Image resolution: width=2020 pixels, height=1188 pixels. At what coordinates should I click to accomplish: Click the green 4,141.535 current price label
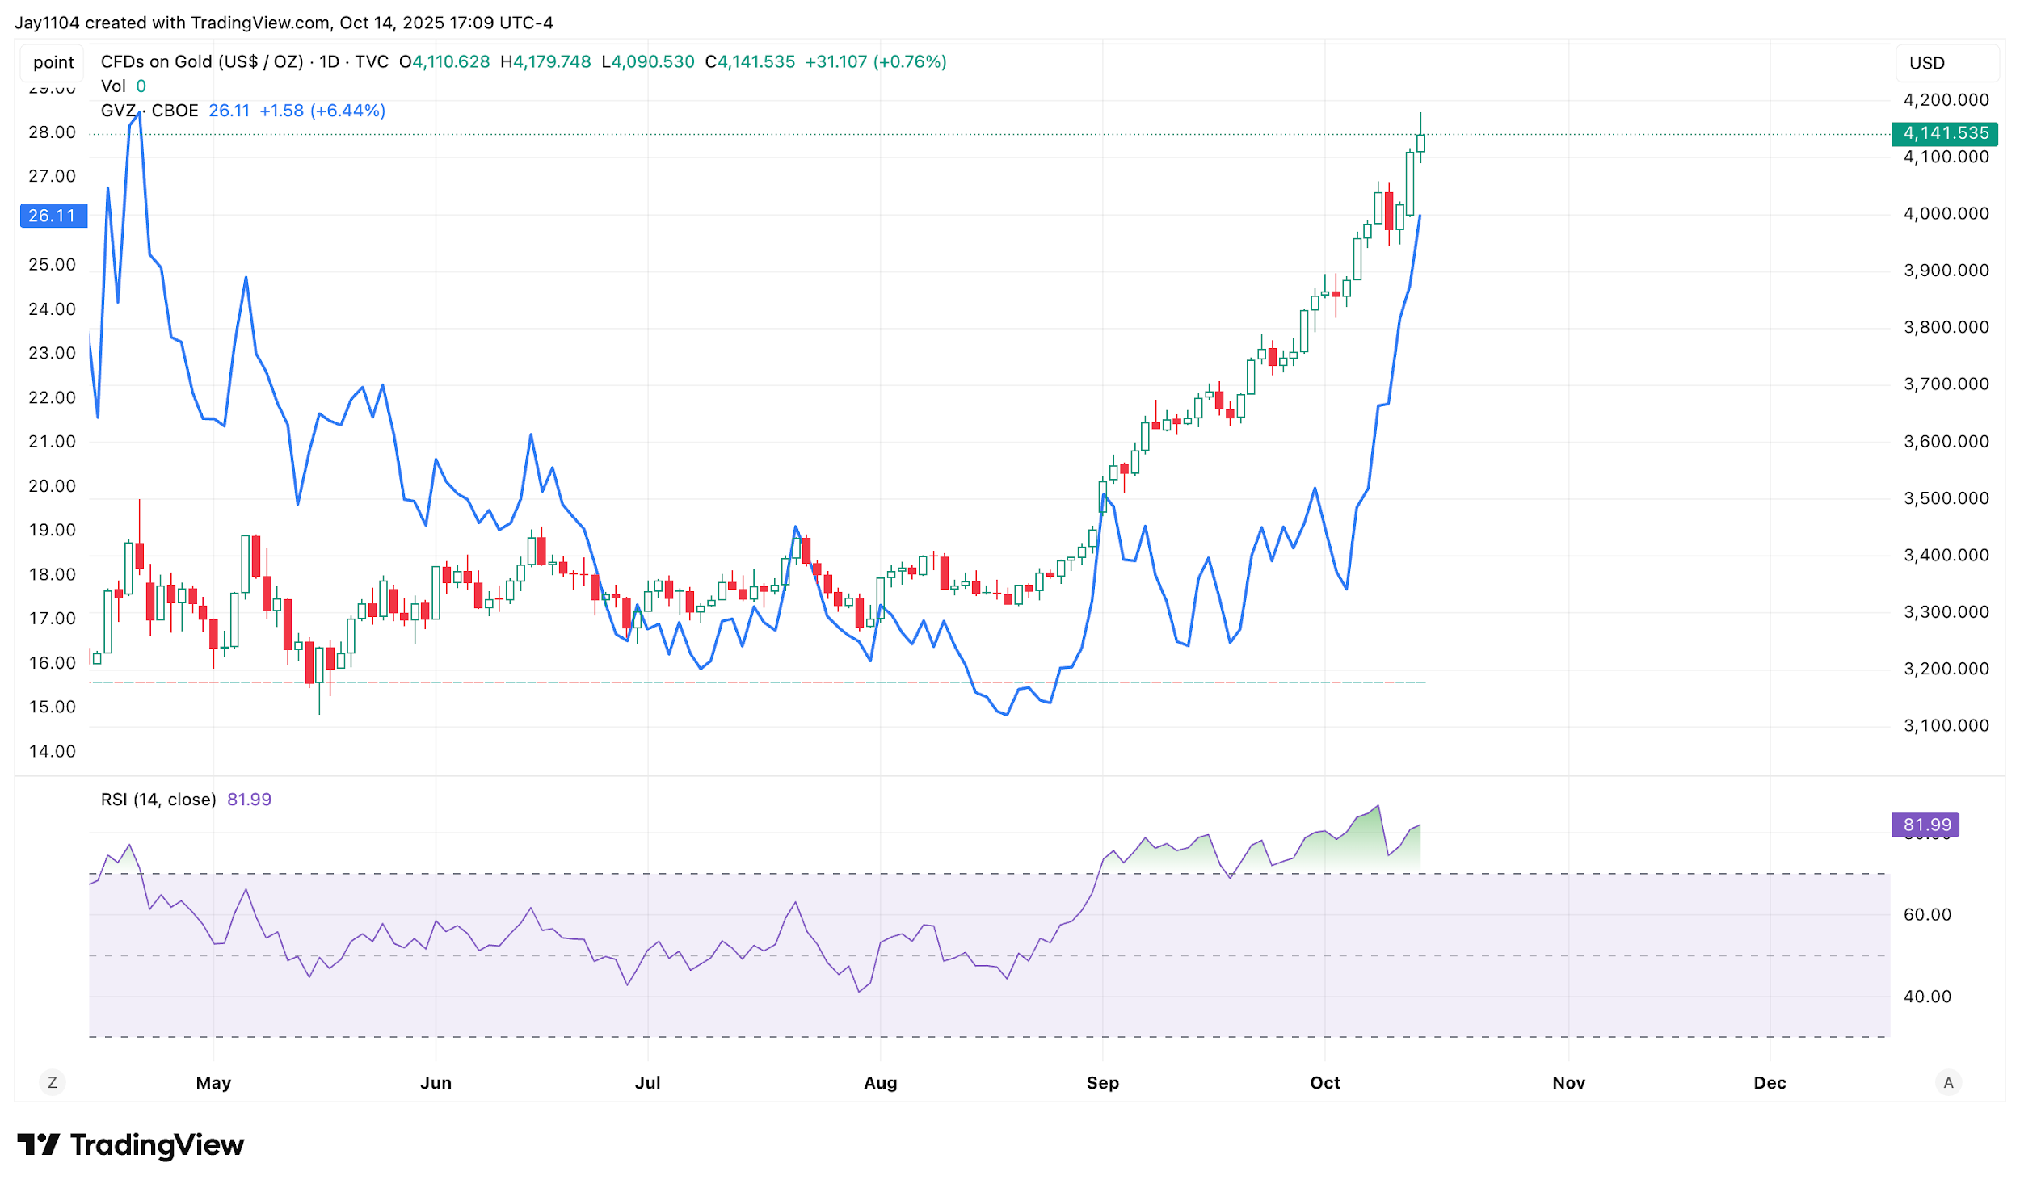(x=1944, y=133)
